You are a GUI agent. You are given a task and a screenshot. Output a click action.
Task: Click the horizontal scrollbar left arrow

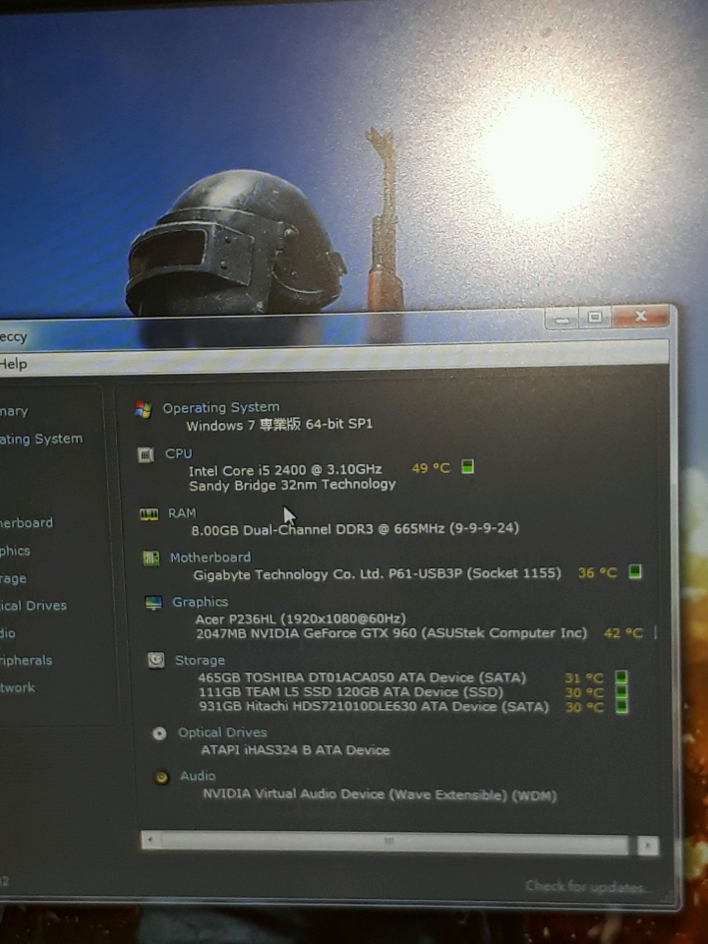click(x=150, y=840)
